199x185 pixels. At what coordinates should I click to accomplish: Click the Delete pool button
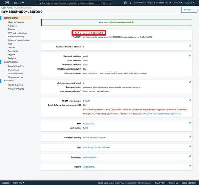tap(189, 10)
